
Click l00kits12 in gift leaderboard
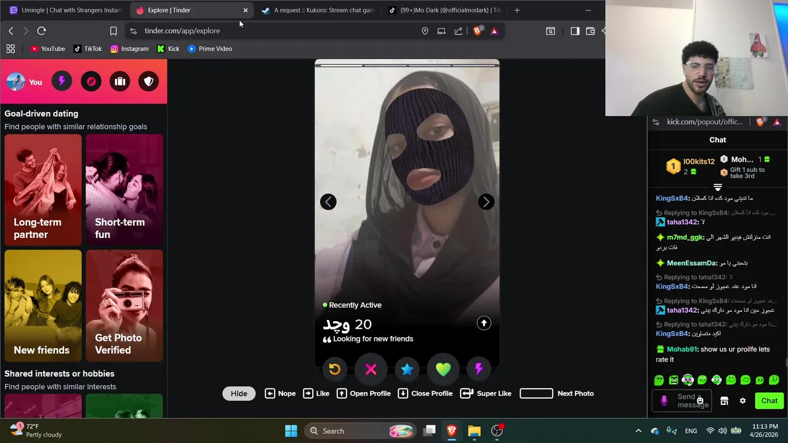699,162
